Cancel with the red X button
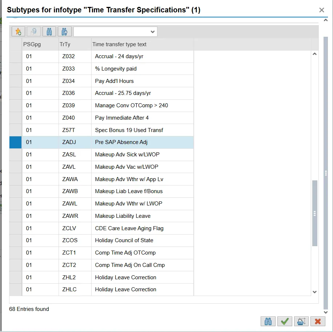Image resolution: width=333 pixels, height=332 pixels. (x=318, y=321)
